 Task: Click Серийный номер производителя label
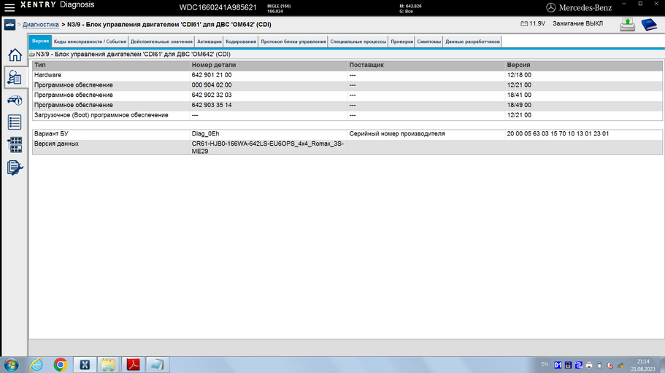[x=397, y=134]
